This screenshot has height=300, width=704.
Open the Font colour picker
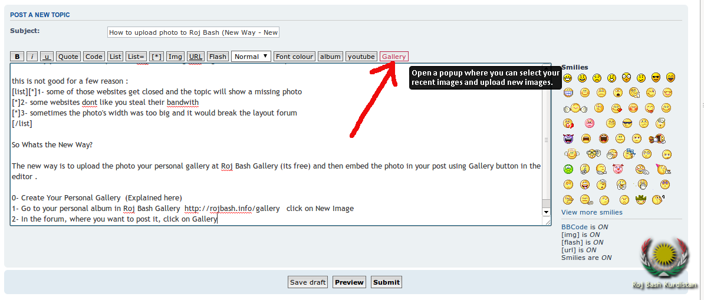pos(294,57)
